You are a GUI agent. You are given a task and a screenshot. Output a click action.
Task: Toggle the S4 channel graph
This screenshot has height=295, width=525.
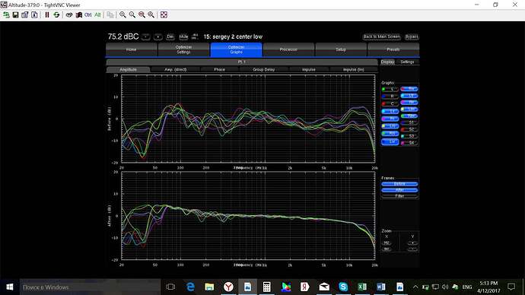[409, 143]
